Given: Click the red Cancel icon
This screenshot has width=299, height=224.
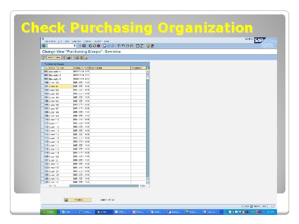Looking at the screenshot, I should tap(98, 46).
